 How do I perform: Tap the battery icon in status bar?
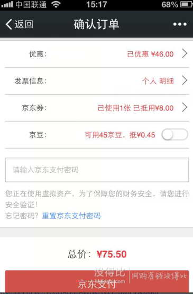tap(186, 4)
